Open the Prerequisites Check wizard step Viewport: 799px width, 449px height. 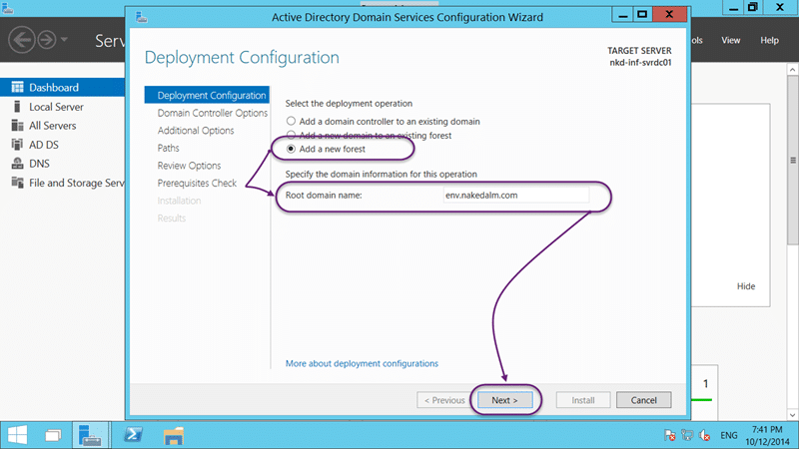(x=197, y=183)
